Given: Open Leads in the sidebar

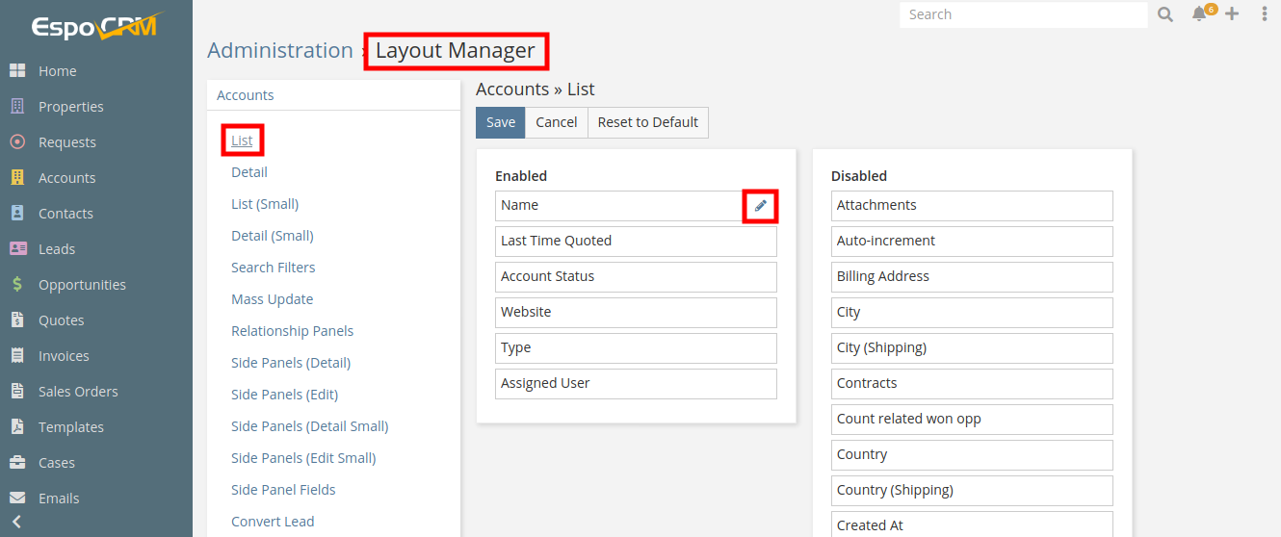Looking at the screenshot, I should [x=57, y=249].
